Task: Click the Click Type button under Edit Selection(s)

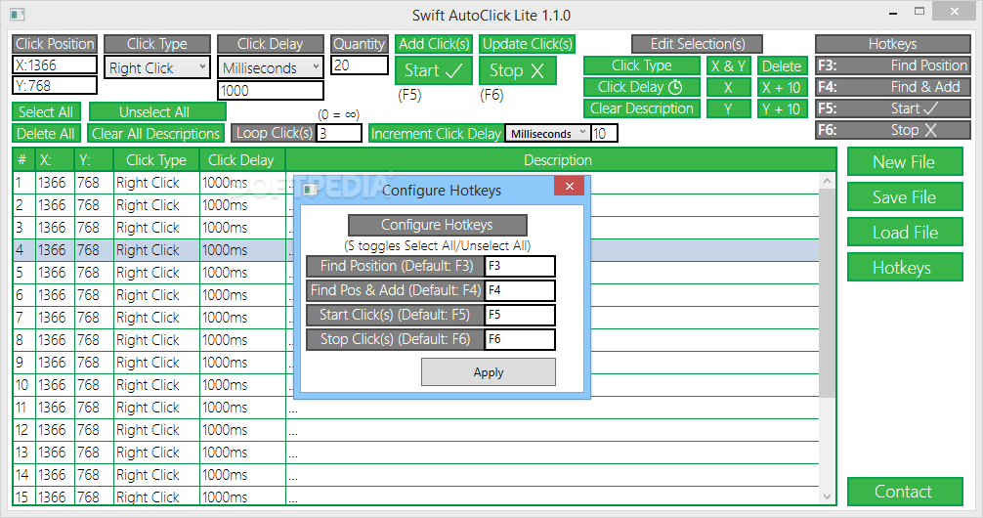Action: [641, 65]
